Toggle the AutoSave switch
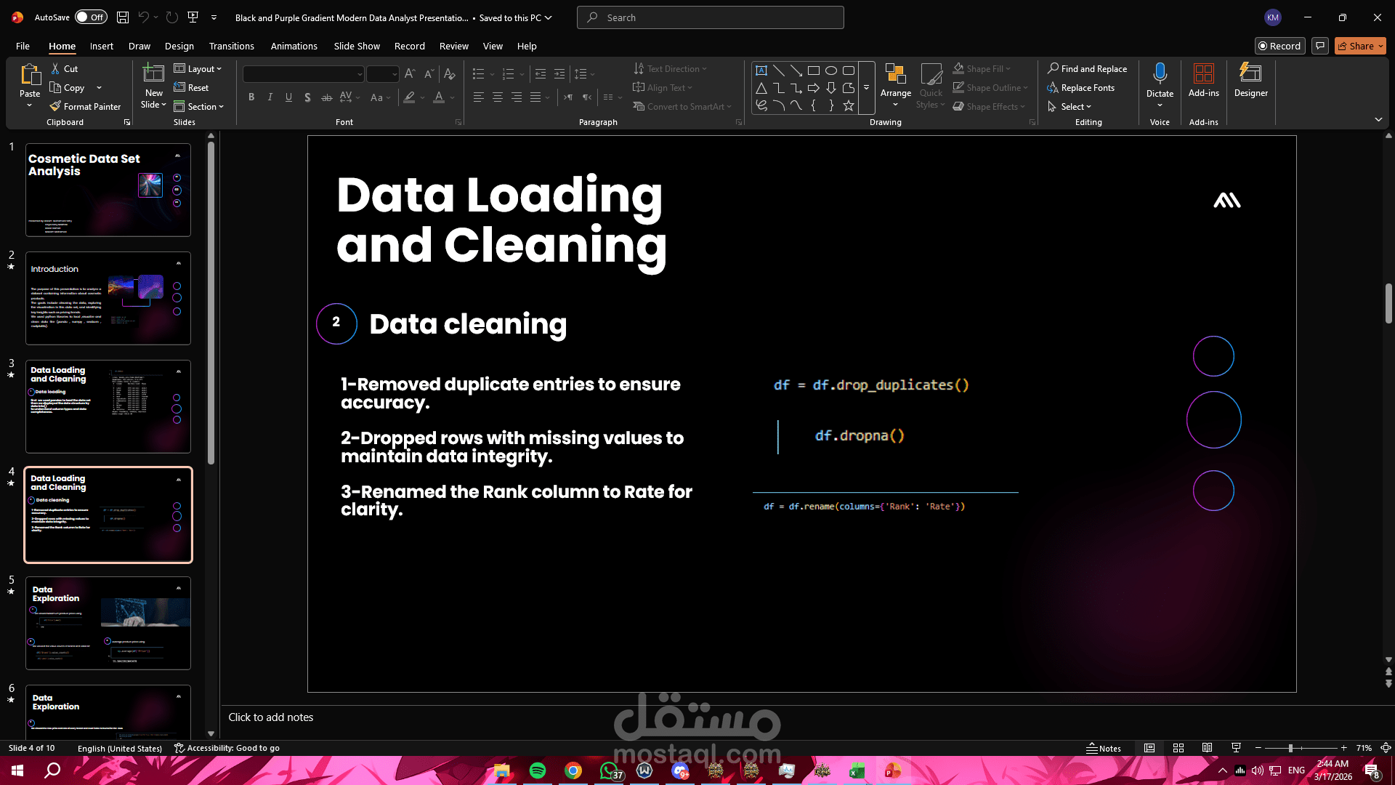 click(91, 17)
